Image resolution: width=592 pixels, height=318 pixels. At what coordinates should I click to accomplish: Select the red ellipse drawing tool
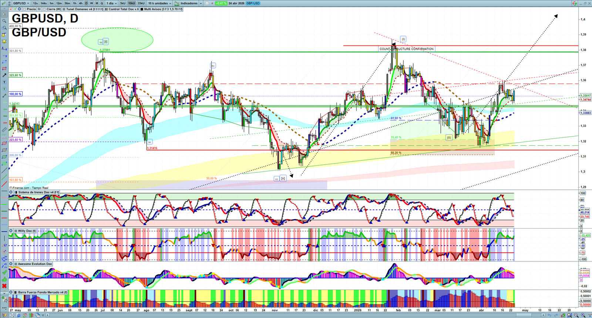[x=4, y=143]
